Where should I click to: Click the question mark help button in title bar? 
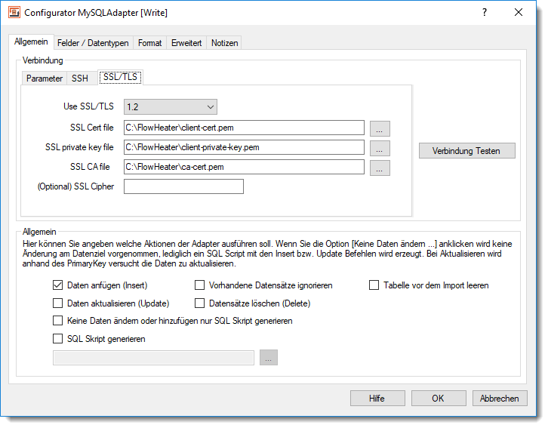point(485,12)
